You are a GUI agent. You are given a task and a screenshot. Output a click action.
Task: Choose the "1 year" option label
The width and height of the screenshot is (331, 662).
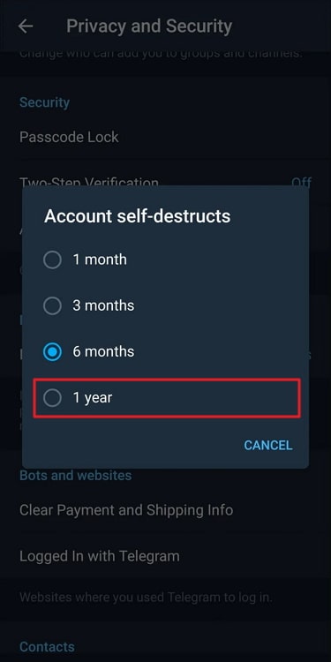click(93, 398)
